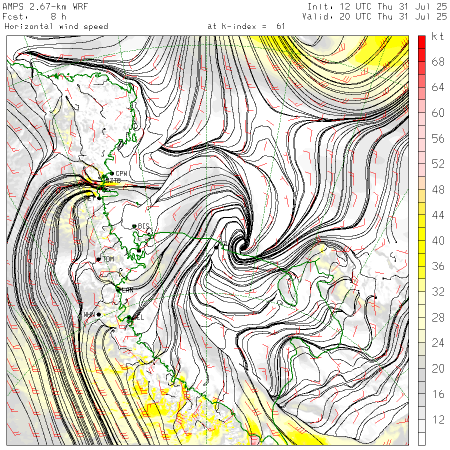
Task: Click the 32 value on the colorbar scale
Action: point(438,292)
